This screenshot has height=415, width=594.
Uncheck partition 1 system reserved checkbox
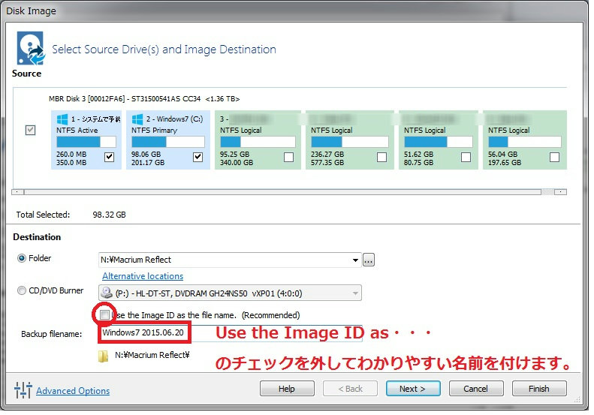click(x=110, y=157)
